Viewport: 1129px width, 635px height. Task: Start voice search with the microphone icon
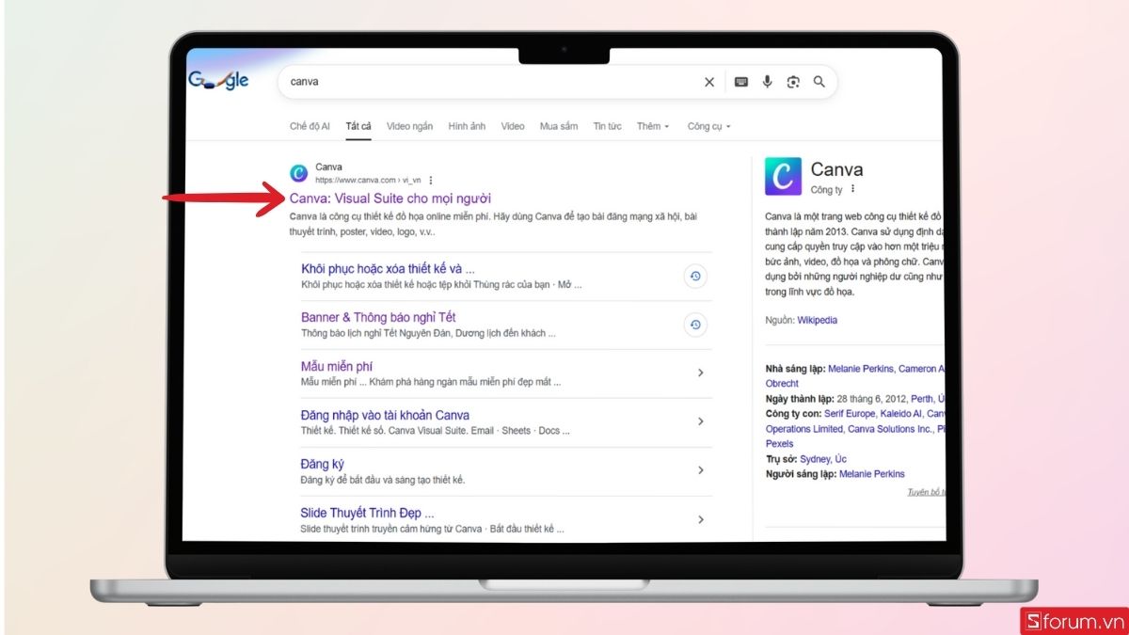pyautogui.click(x=767, y=82)
